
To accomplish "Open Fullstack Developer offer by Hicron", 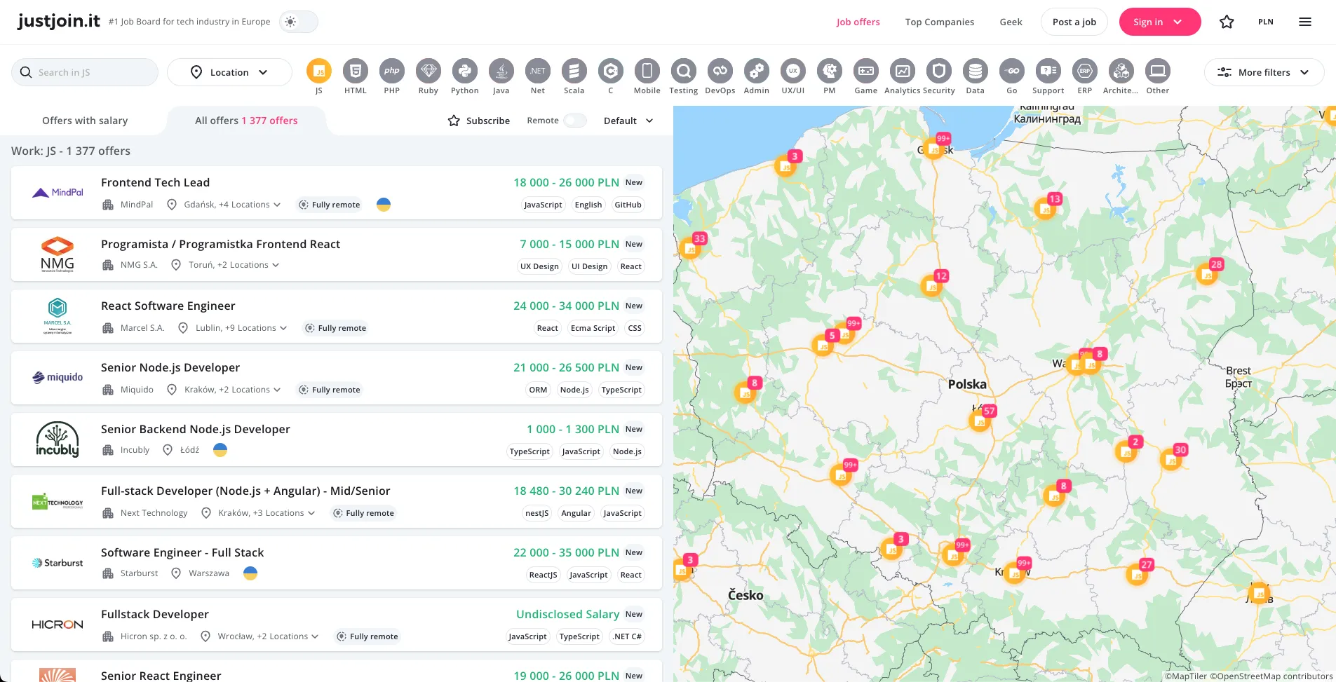I will [337, 625].
